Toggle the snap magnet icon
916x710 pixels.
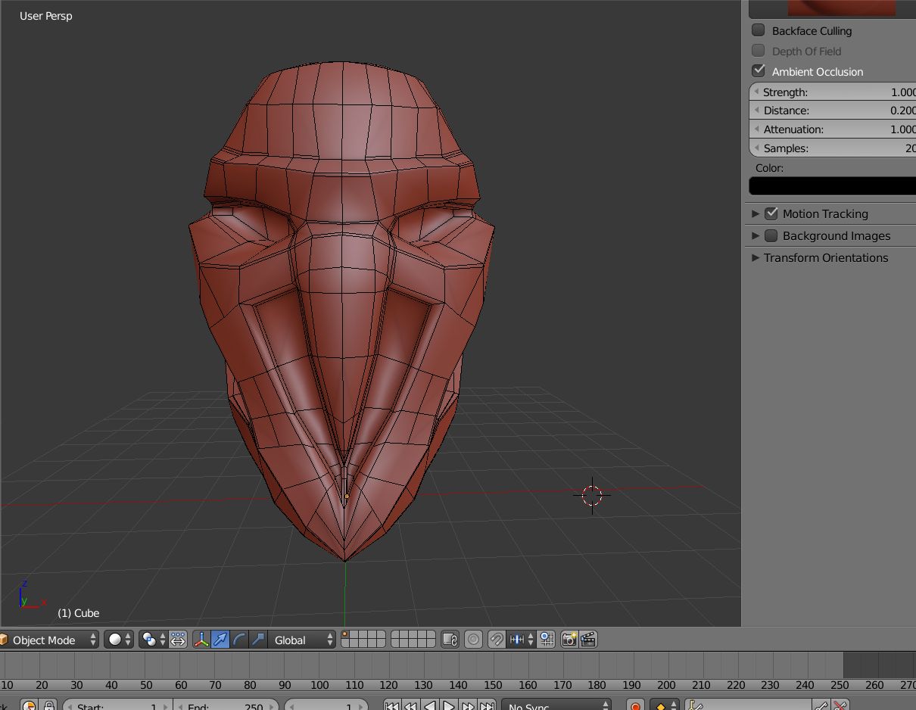pyautogui.click(x=496, y=640)
